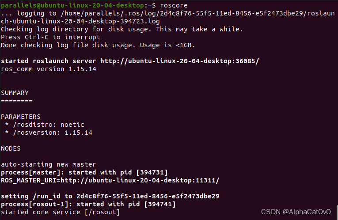This screenshot has width=338, height=220.
Task: Click the /rosversion: 1.15.14 parameter line
Action: click(49, 133)
